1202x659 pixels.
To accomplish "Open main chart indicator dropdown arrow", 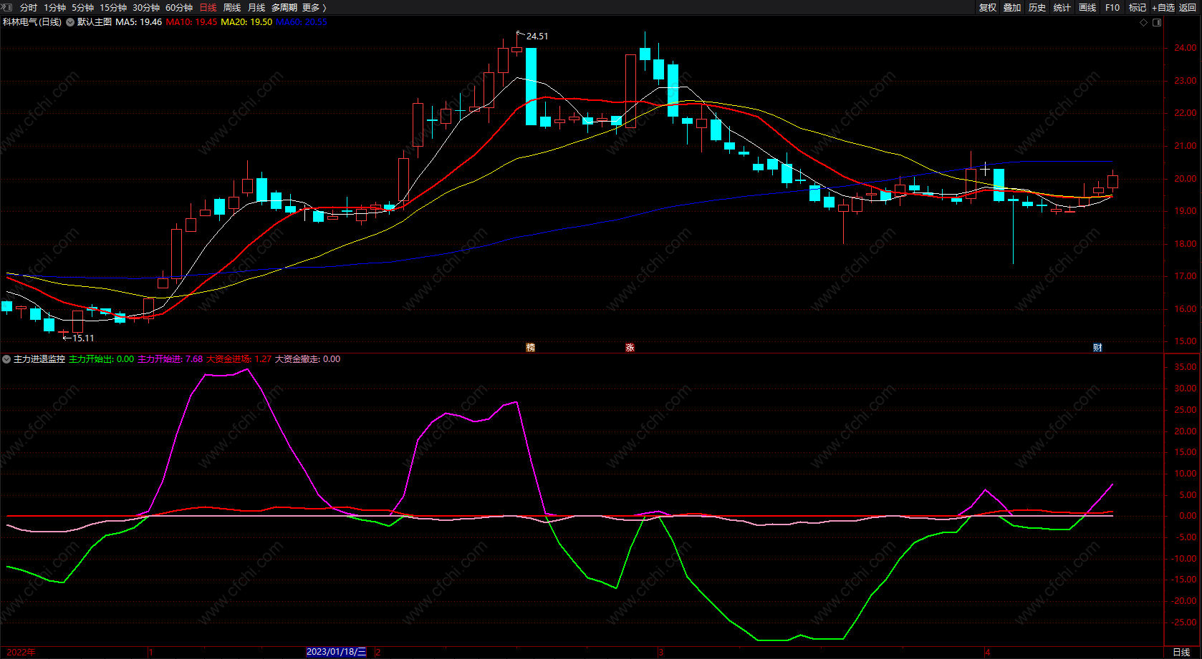I will tap(70, 22).
